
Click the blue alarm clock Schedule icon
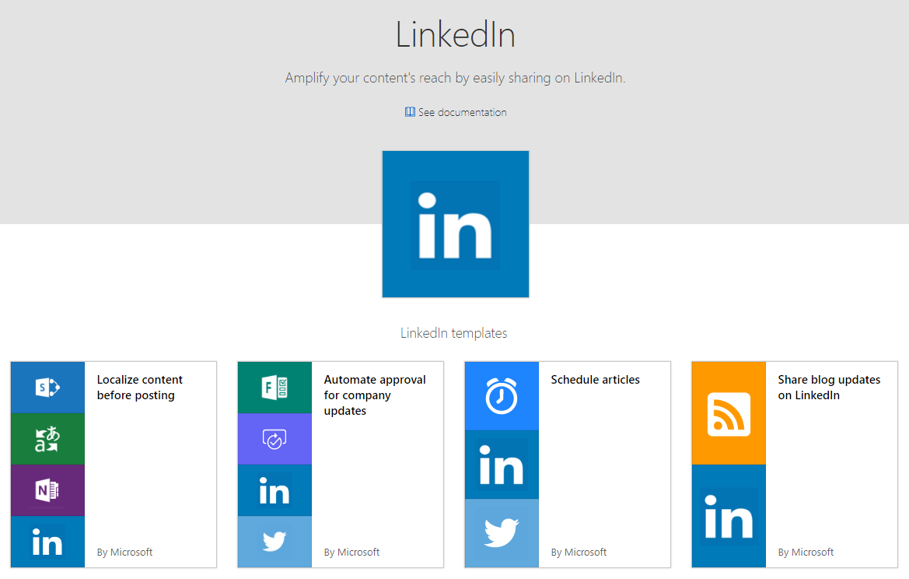pos(502,396)
